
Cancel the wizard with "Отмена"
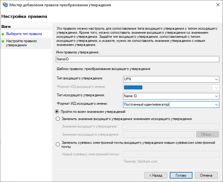(x=206, y=175)
